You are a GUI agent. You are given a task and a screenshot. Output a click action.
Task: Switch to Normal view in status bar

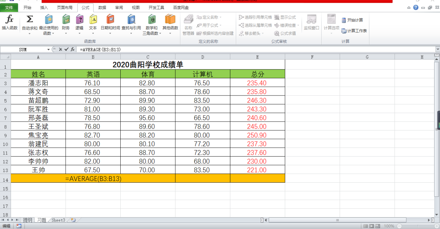(366, 226)
